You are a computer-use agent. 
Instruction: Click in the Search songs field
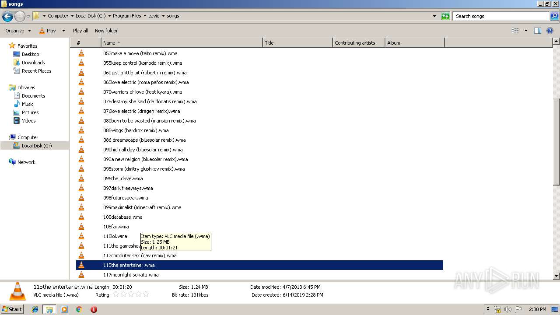(x=501, y=16)
